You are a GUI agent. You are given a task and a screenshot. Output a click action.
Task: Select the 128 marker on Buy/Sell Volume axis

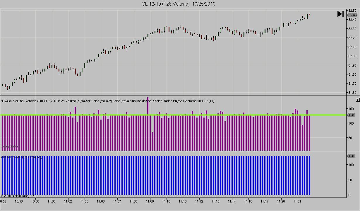pyautogui.click(x=351, y=115)
